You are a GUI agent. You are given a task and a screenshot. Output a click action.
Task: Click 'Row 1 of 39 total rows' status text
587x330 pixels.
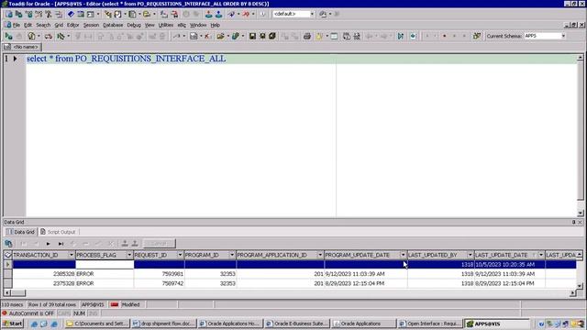(52, 304)
